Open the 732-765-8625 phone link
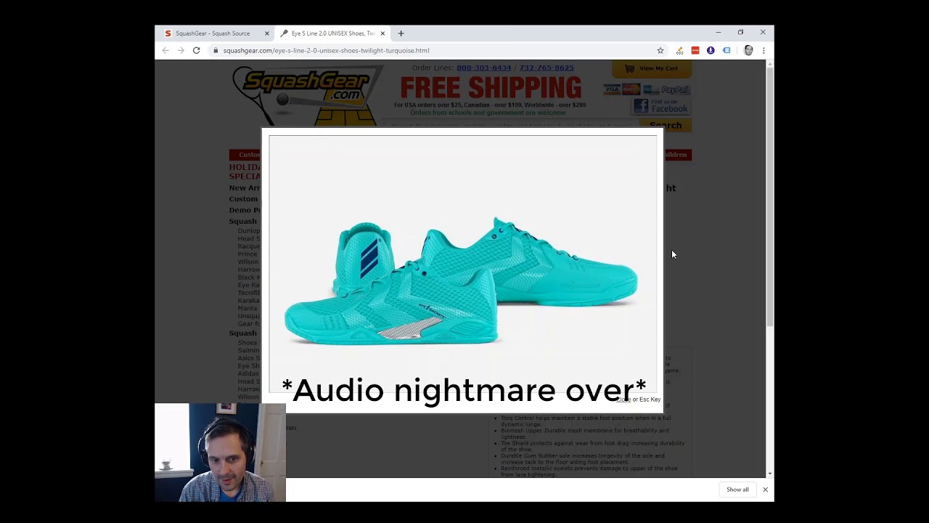 (x=546, y=68)
